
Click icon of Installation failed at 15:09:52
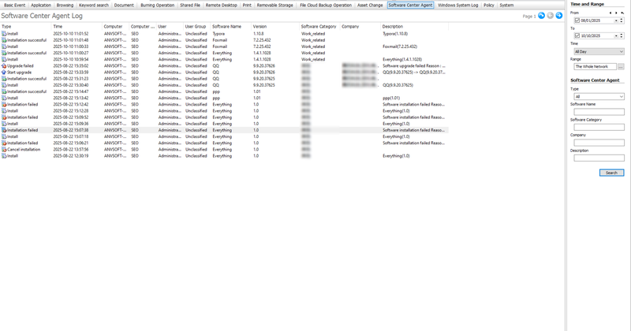tap(4, 117)
